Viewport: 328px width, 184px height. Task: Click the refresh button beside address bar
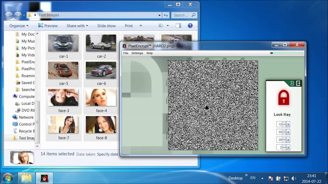tap(166, 15)
